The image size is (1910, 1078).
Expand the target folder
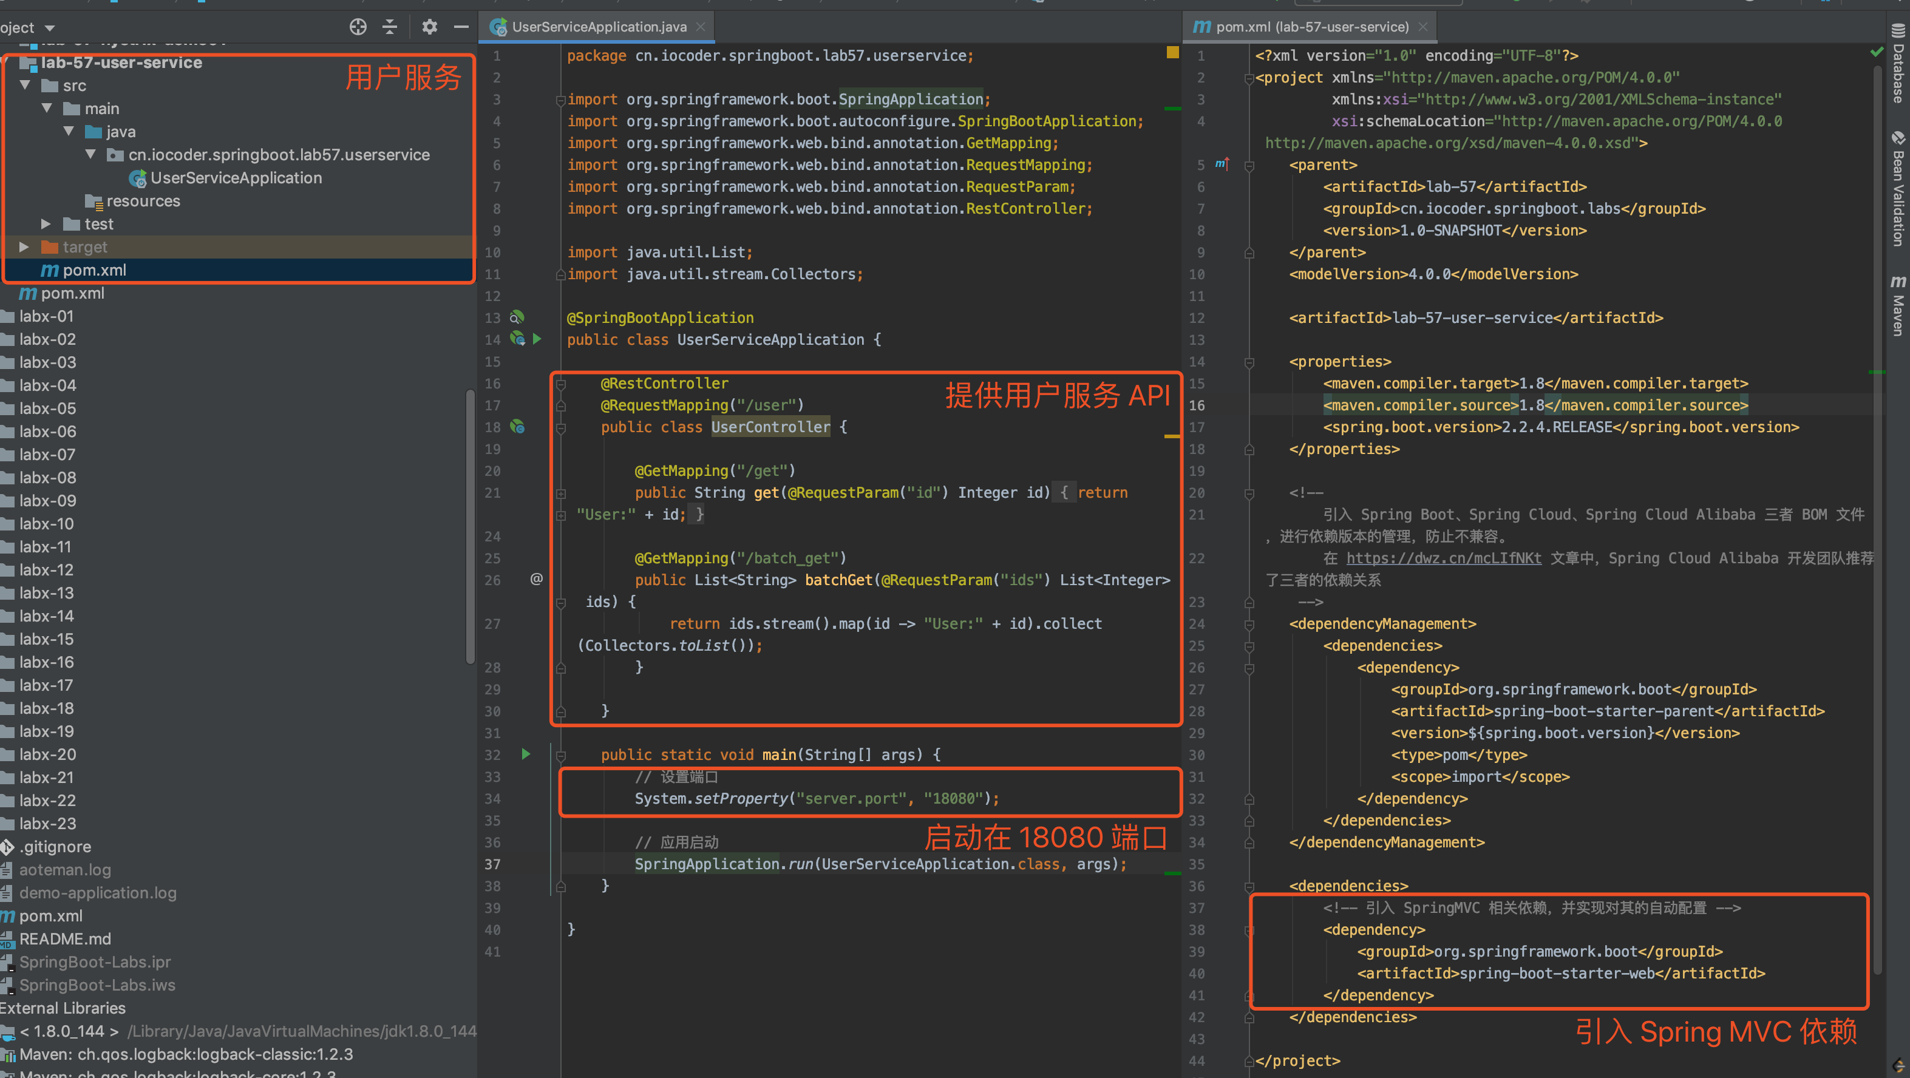click(24, 247)
